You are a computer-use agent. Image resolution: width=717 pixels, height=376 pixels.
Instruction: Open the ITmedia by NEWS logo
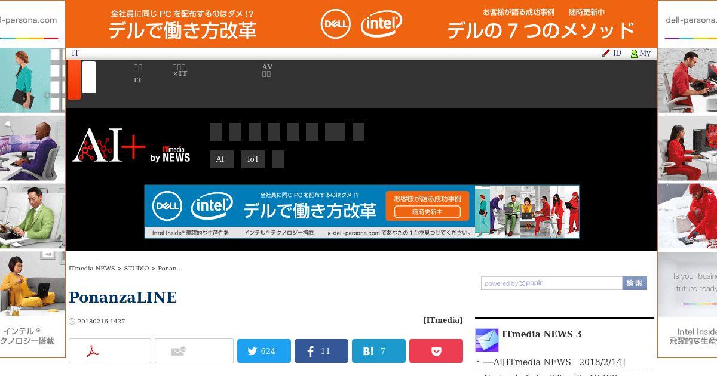170,154
